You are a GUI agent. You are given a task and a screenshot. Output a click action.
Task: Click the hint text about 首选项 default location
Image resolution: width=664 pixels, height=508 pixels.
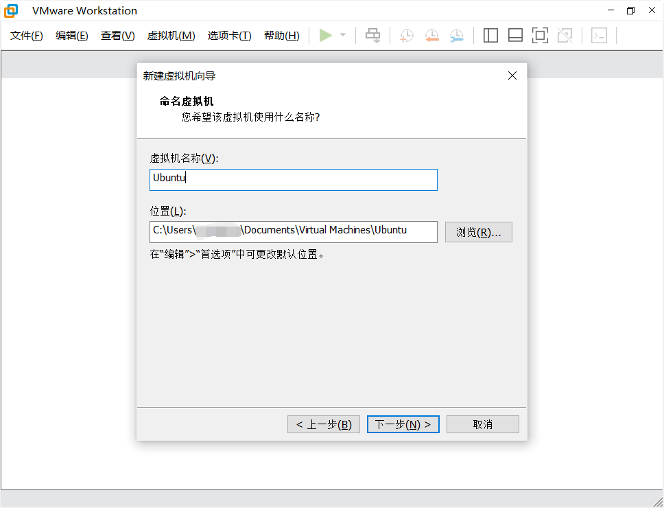(x=237, y=254)
